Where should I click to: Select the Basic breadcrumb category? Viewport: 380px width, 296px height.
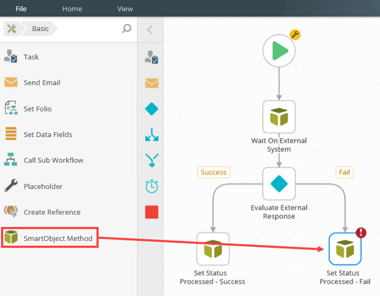click(40, 29)
